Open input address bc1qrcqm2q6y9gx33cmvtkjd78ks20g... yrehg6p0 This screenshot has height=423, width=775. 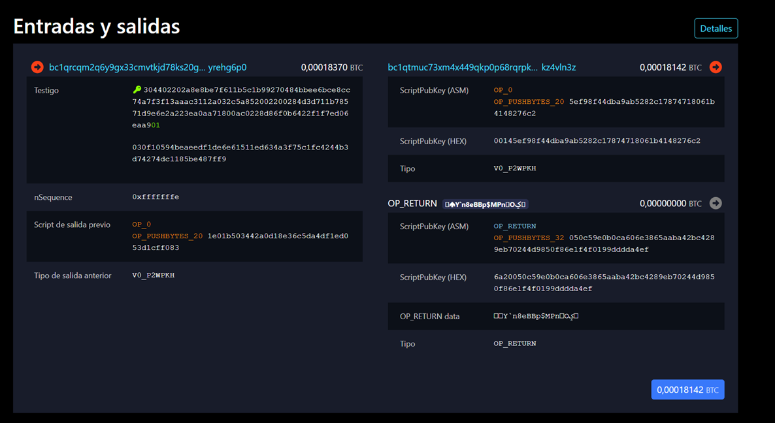[148, 67]
